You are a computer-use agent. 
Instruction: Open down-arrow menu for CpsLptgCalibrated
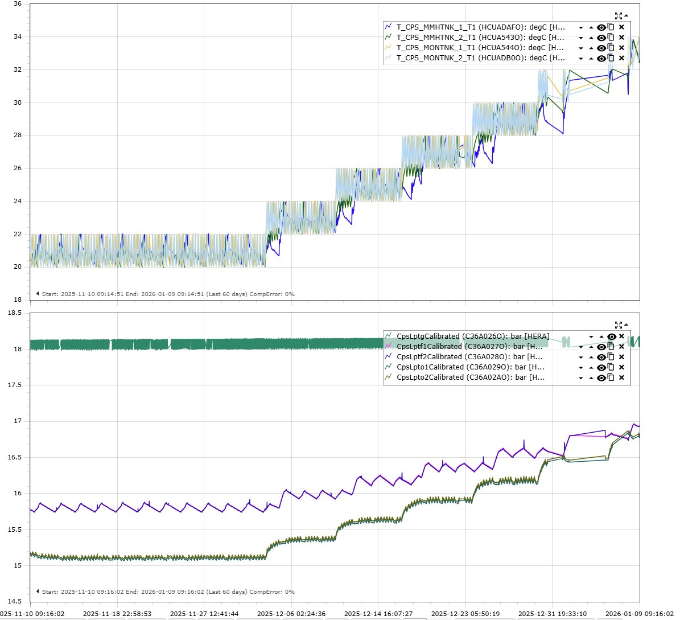pyautogui.click(x=591, y=336)
